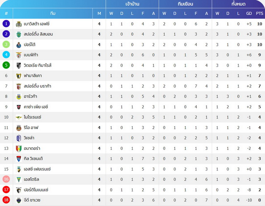Open the ฟามาลิเคา team name link
The height and width of the screenshot is (206, 265).
point(33,76)
